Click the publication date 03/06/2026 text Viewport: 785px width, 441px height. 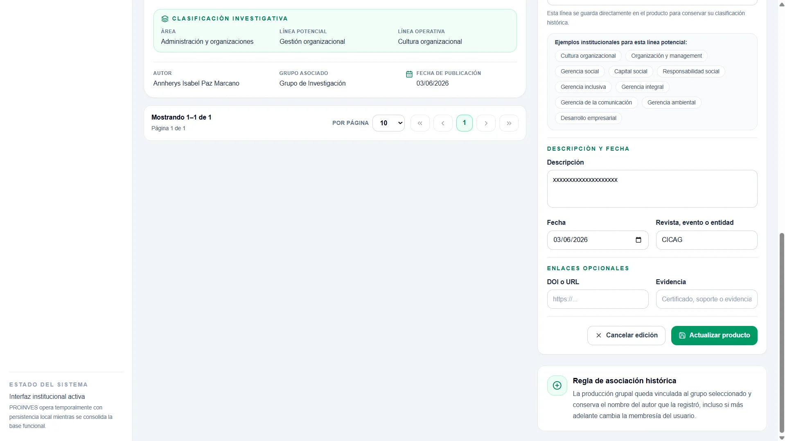coord(432,84)
